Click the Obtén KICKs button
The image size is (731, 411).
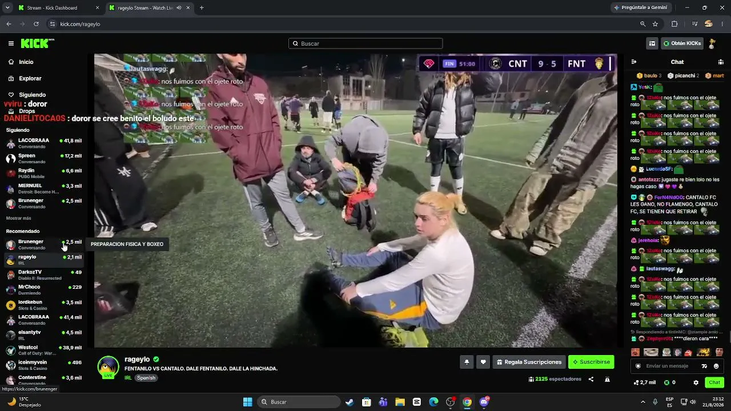point(682,43)
